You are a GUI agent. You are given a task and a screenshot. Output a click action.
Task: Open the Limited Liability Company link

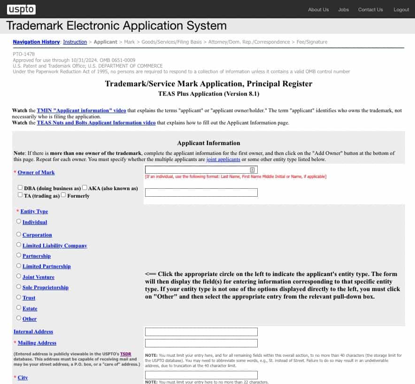coord(55,246)
